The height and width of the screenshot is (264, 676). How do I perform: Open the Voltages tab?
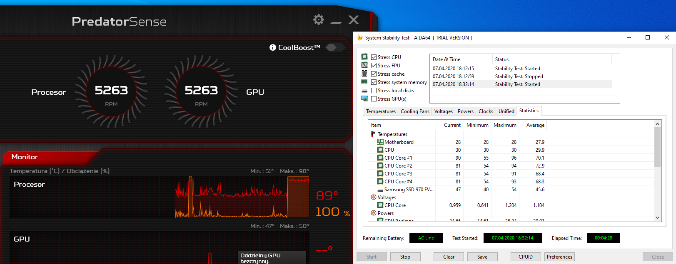[x=443, y=111]
